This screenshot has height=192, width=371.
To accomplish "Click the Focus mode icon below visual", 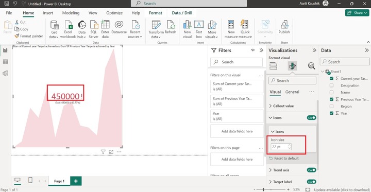I will pyautogui.click(x=111, y=152).
